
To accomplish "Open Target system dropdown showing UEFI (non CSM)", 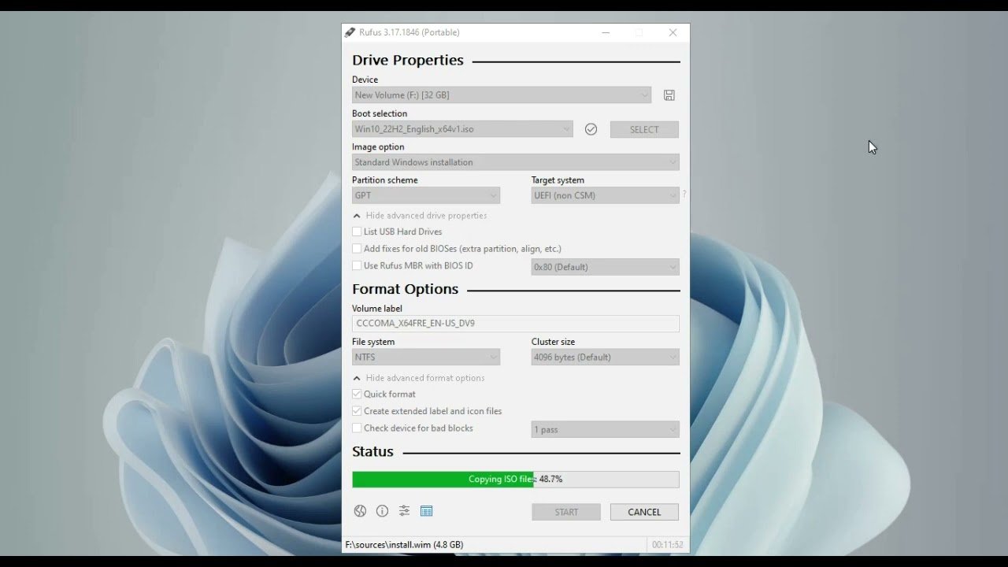I will (606, 195).
